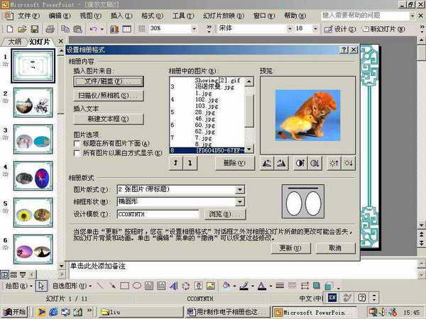Click the 更新 (Update) button

tap(285, 248)
